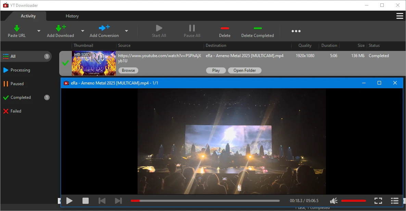The image size is (406, 211).
Task: Select the All filter in sidebar
Action: tap(26, 56)
